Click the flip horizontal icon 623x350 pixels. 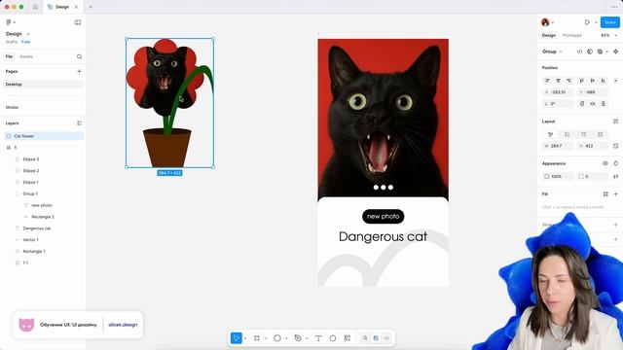coord(593,104)
